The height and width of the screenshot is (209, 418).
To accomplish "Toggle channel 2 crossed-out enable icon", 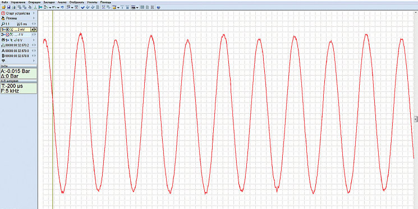I will point(7,35).
